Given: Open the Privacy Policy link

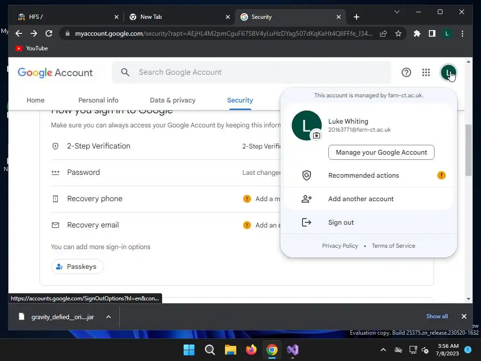Looking at the screenshot, I should [340, 245].
